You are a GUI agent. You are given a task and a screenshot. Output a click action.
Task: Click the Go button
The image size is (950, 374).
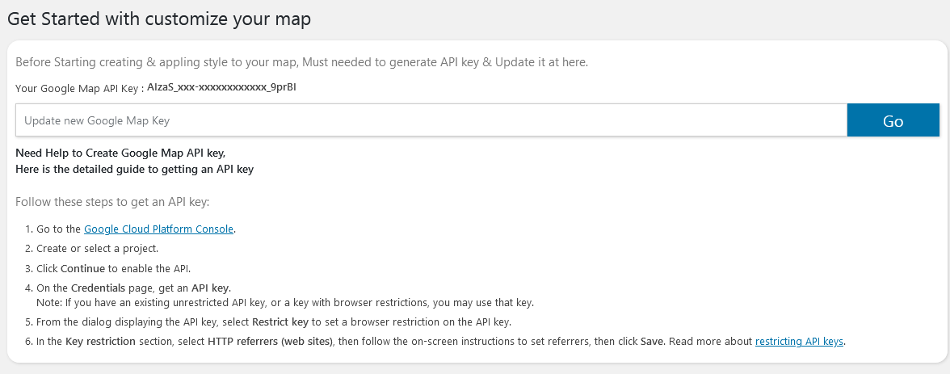[893, 120]
